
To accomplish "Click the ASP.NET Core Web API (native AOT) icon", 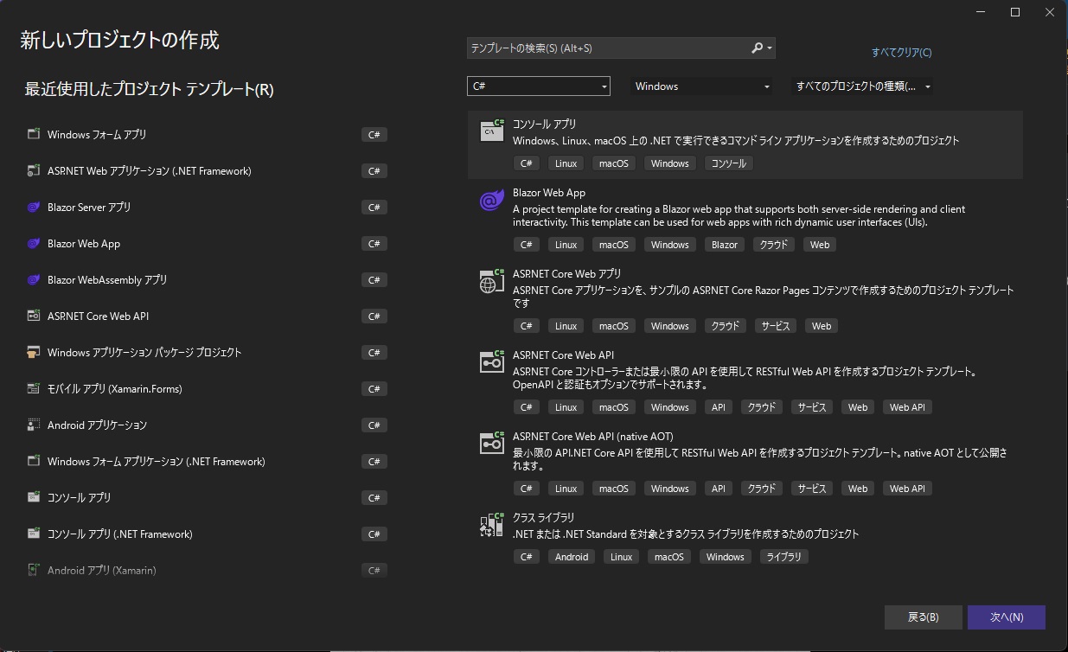I will point(492,444).
